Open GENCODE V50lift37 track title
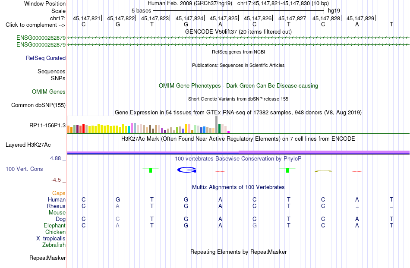410x268 pixels. coord(238,32)
